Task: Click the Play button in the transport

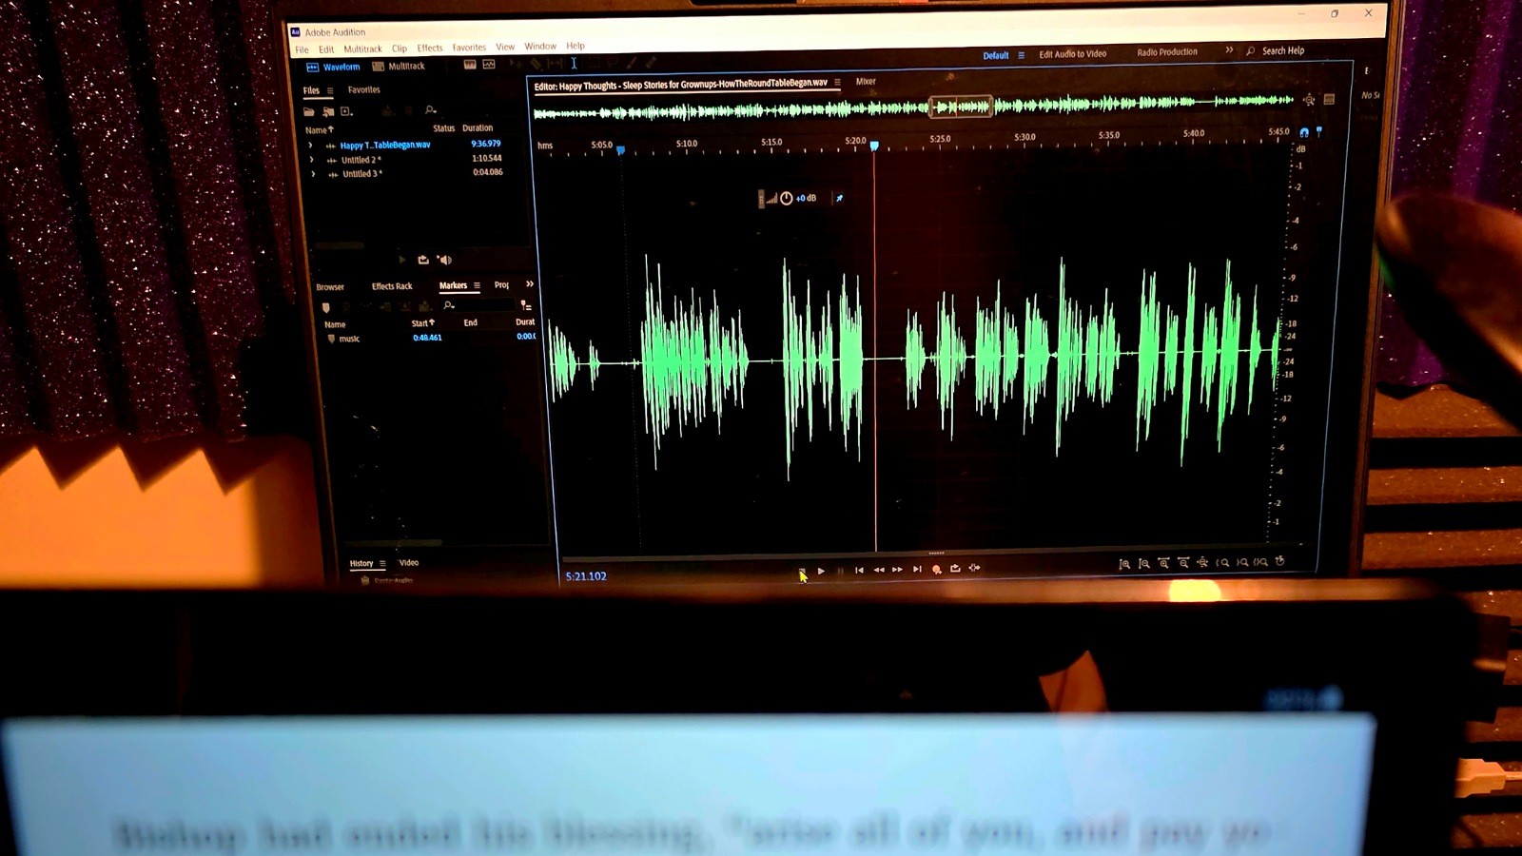Action: click(821, 569)
